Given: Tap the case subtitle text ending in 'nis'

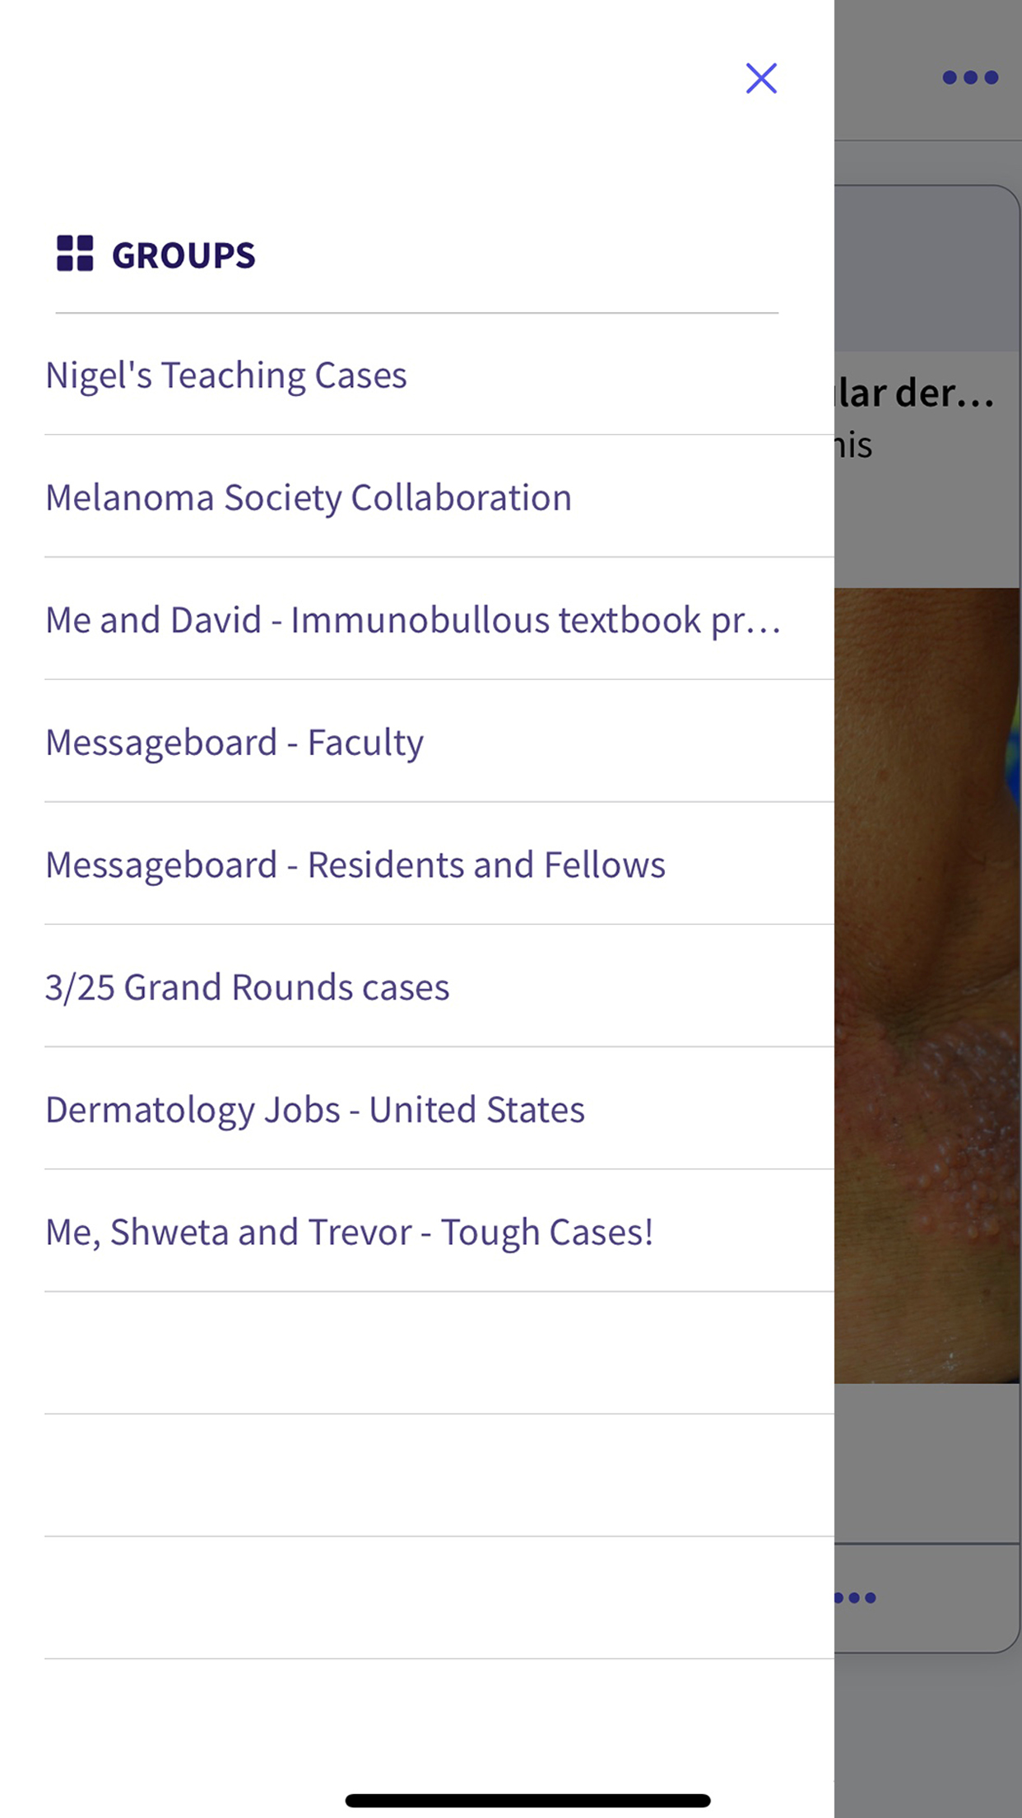Looking at the screenshot, I should [x=853, y=445].
